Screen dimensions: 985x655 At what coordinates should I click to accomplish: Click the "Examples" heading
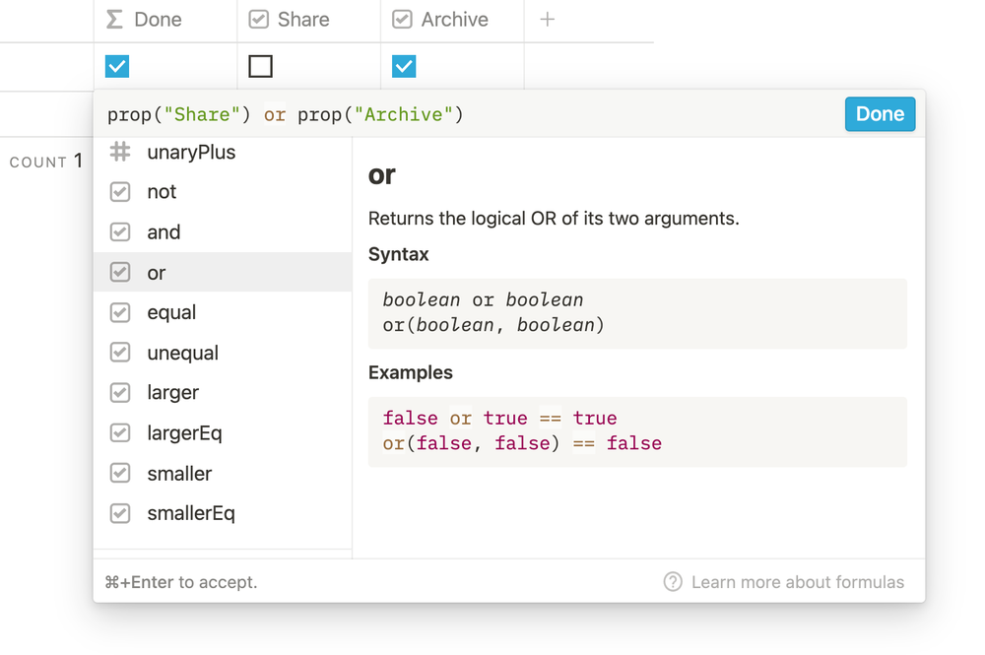point(410,372)
